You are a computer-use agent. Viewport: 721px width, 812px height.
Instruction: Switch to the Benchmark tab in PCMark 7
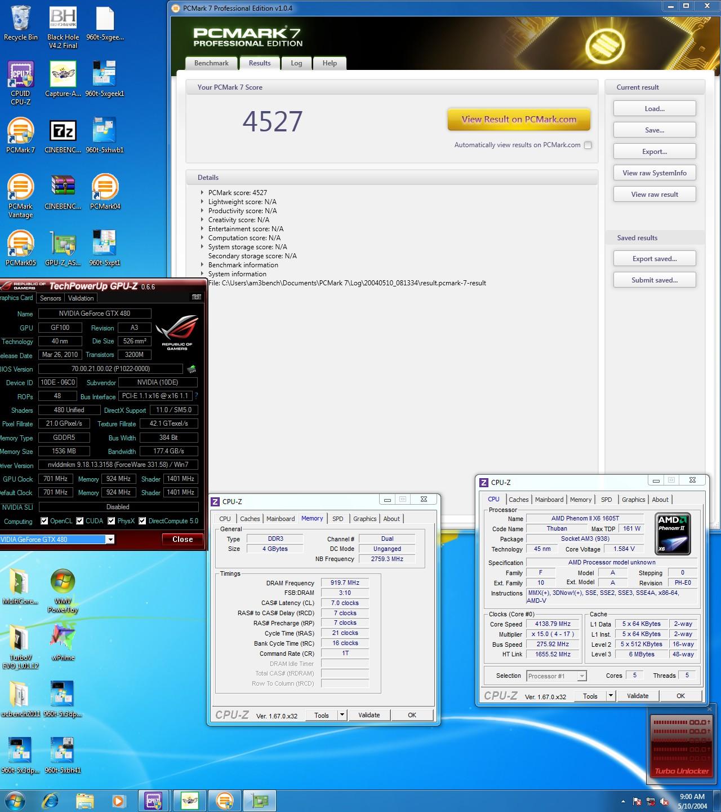point(211,63)
